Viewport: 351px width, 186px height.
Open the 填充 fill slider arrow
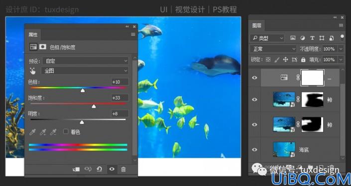[341, 60]
